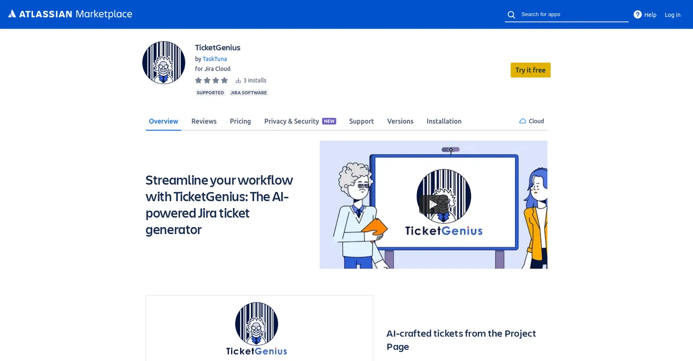
Task: Open Help via question mark icon
Action: click(637, 15)
